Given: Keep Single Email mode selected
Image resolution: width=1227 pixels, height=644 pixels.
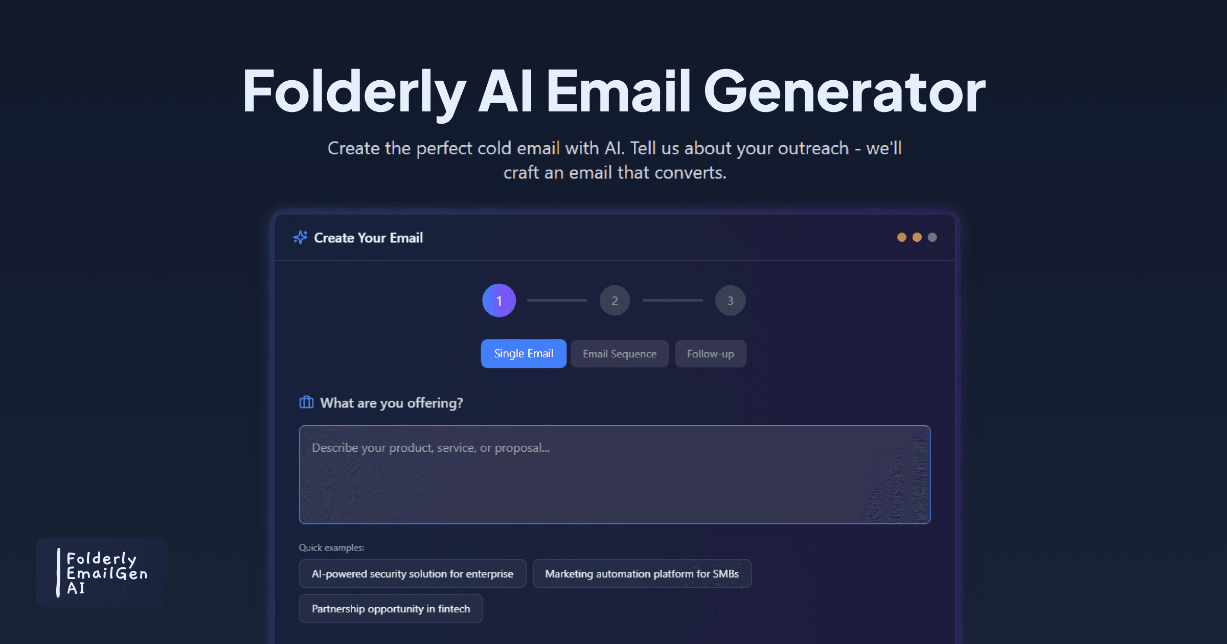Looking at the screenshot, I should tap(523, 353).
